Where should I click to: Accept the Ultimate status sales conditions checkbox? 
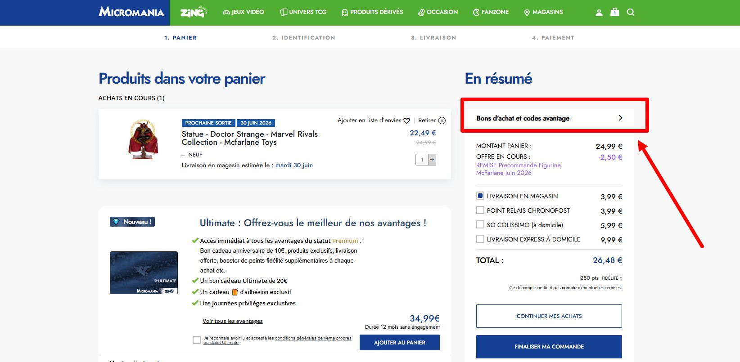[x=197, y=340]
